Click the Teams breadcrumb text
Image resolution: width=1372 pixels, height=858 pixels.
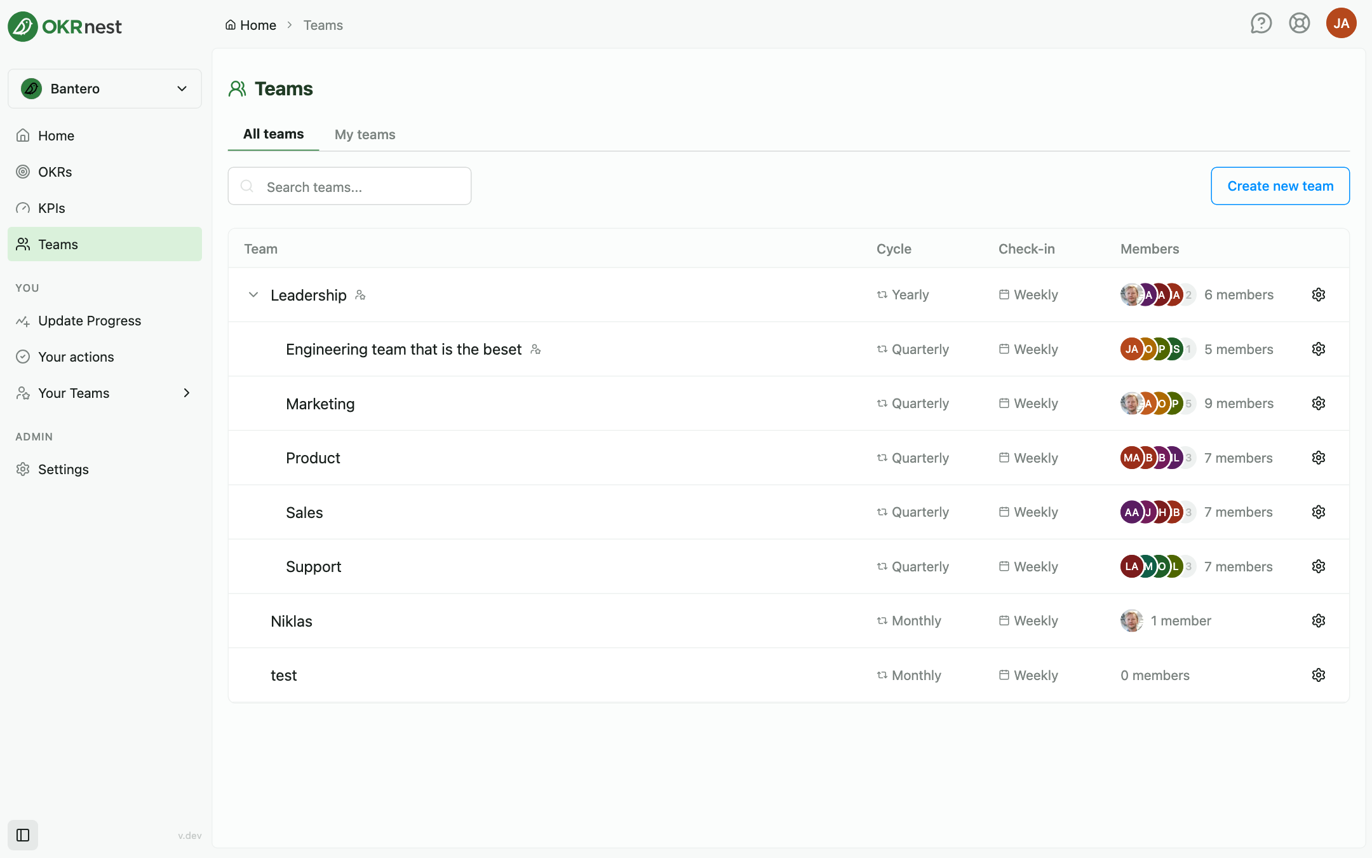[323, 25]
